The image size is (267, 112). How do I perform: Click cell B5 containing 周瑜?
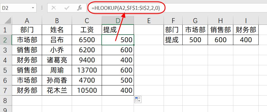(57, 70)
